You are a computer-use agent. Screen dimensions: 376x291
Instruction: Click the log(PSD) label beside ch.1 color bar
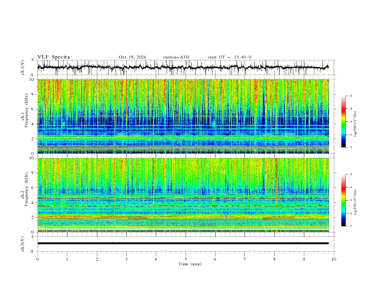356,124
